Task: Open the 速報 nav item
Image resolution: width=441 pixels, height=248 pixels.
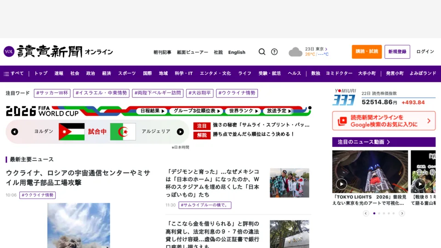Action: point(59,73)
